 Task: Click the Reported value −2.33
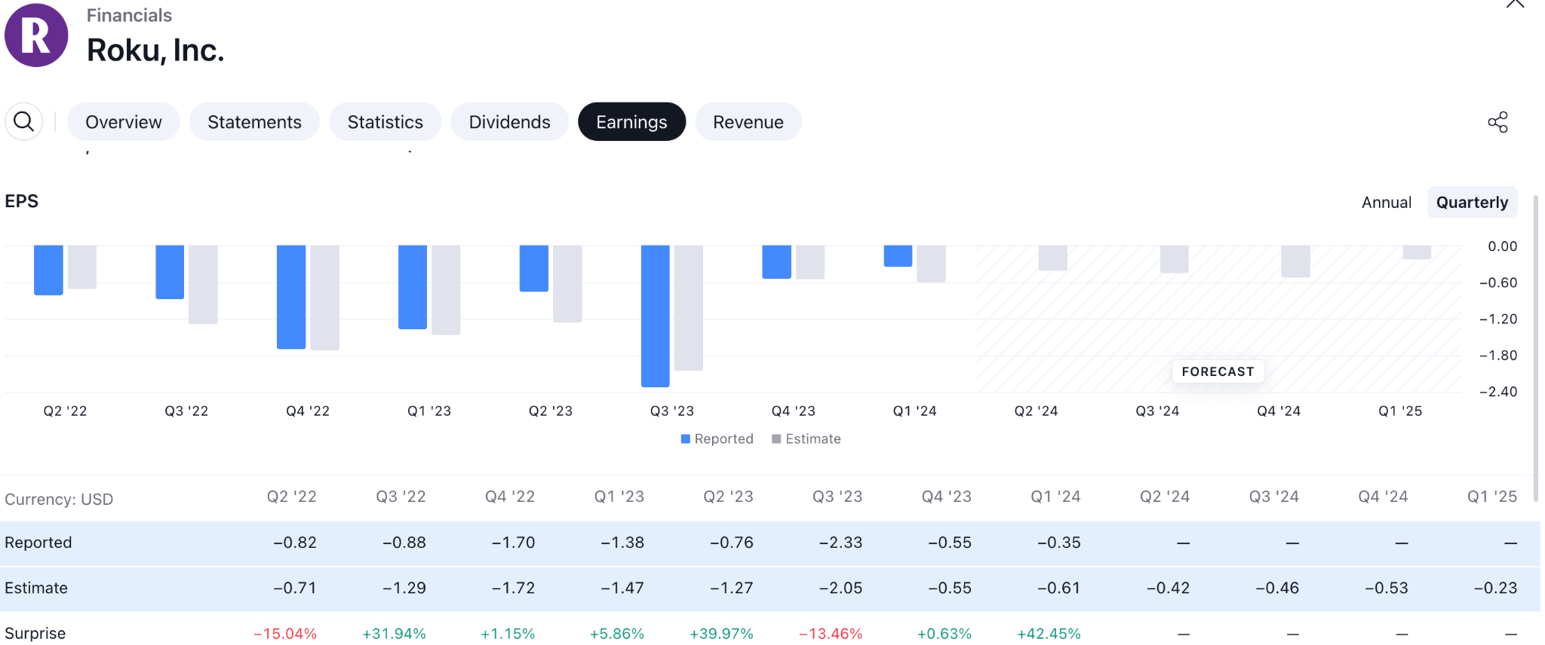pos(840,543)
